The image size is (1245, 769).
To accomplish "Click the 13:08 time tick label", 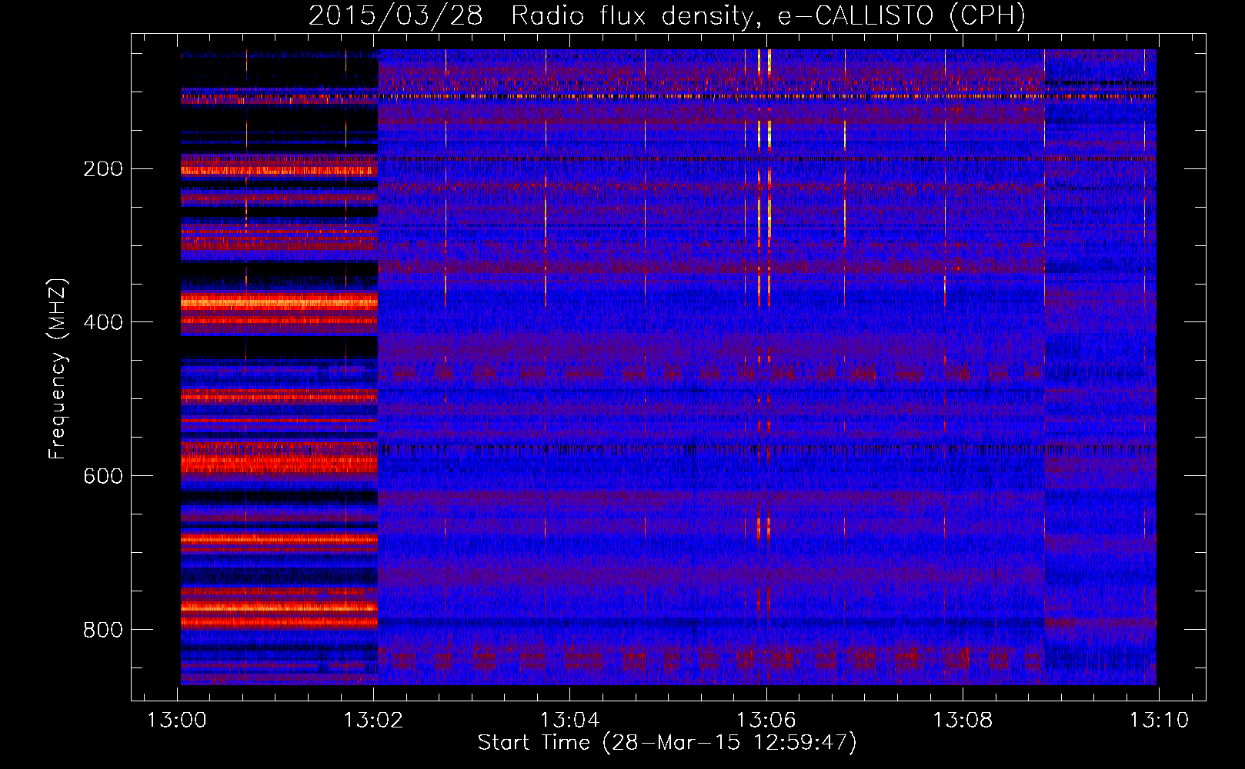I will pos(963,721).
